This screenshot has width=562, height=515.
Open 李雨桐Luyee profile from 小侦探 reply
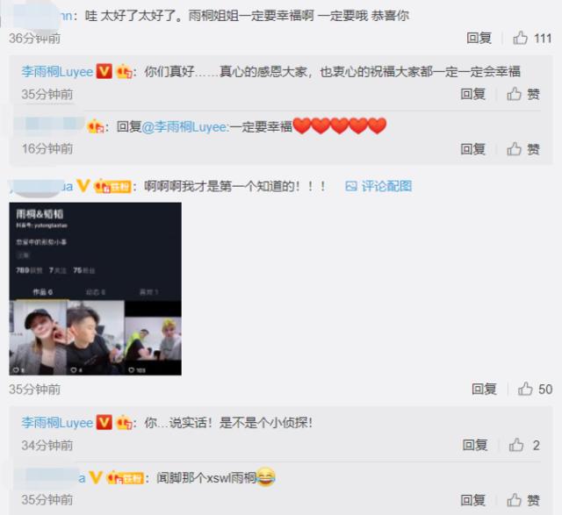[x=57, y=423]
